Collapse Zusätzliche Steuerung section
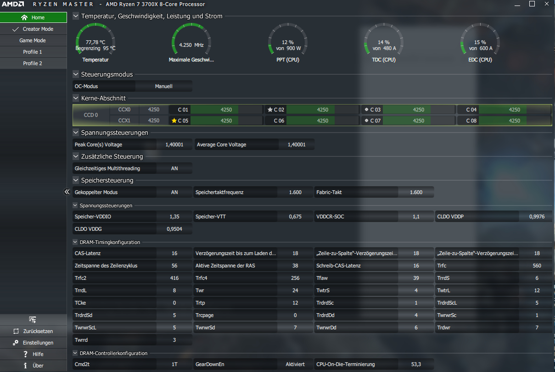The height and width of the screenshot is (372, 555). (x=76, y=156)
